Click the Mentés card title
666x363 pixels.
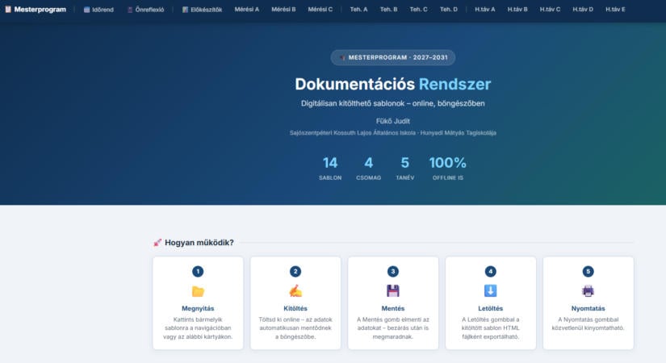coord(393,308)
